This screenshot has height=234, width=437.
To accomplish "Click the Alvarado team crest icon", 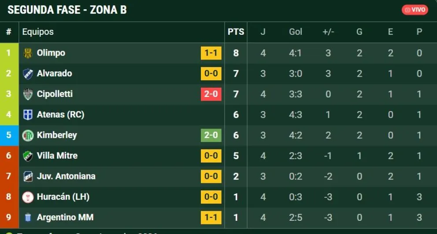I will click(28, 74).
